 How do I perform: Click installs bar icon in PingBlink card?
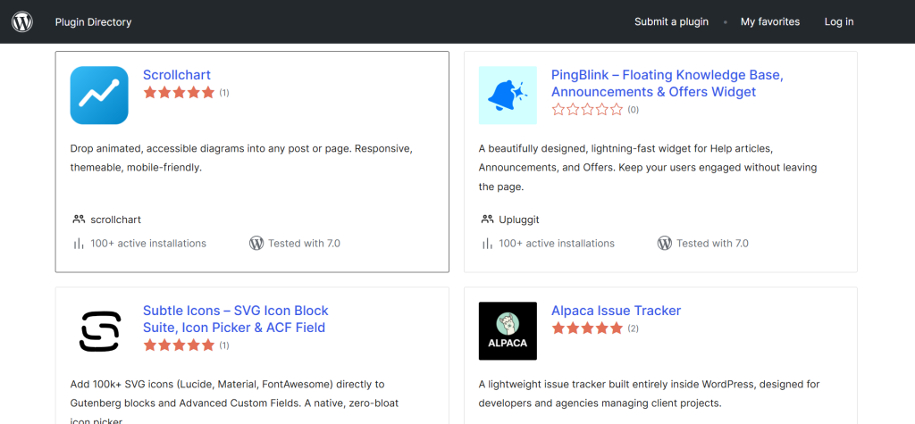pos(487,243)
